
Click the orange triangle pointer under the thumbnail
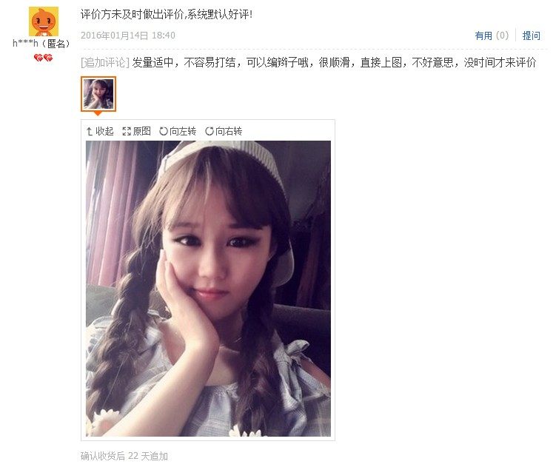(x=98, y=113)
